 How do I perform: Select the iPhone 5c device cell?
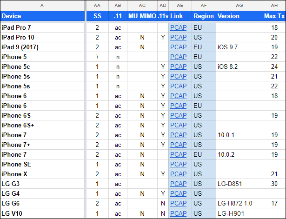pyautogui.click(x=42, y=66)
